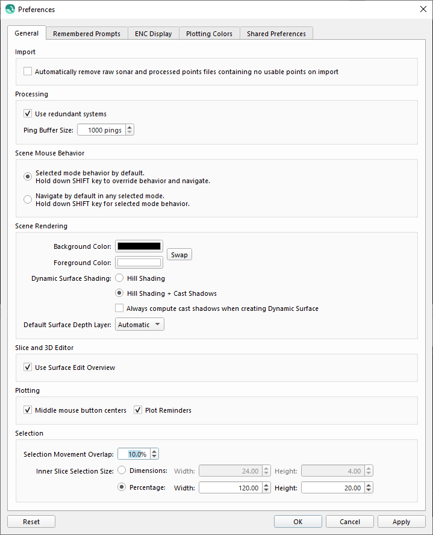Decrease Selection Movement Overlap with down arrow

point(155,457)
